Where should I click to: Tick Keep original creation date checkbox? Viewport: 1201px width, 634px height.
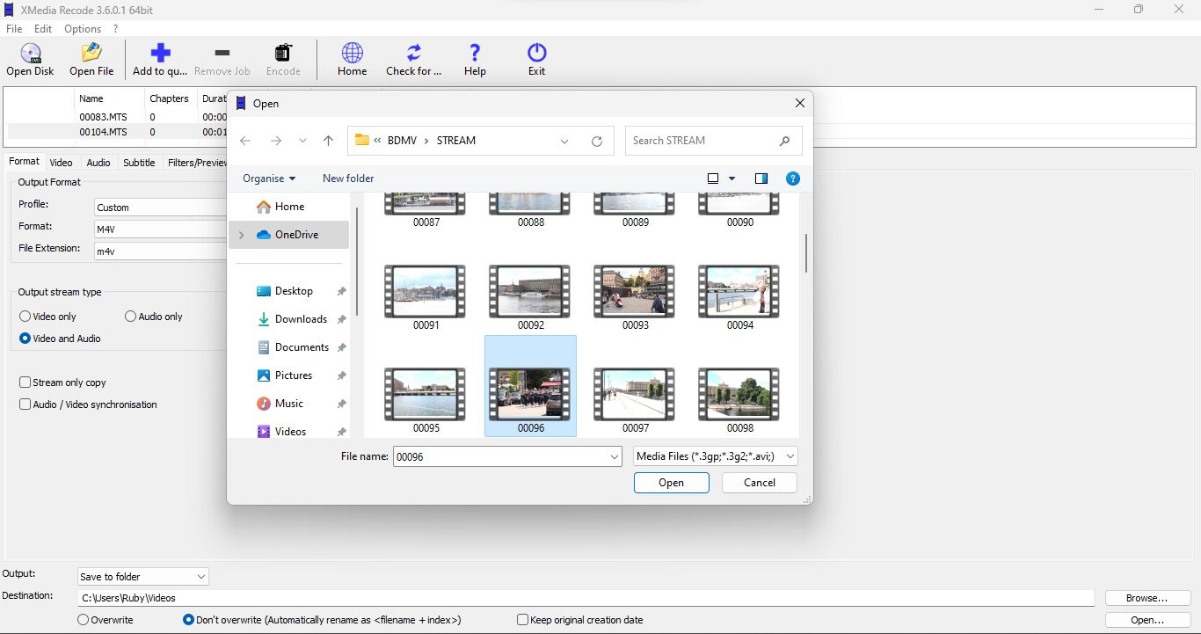pos(522,620)
